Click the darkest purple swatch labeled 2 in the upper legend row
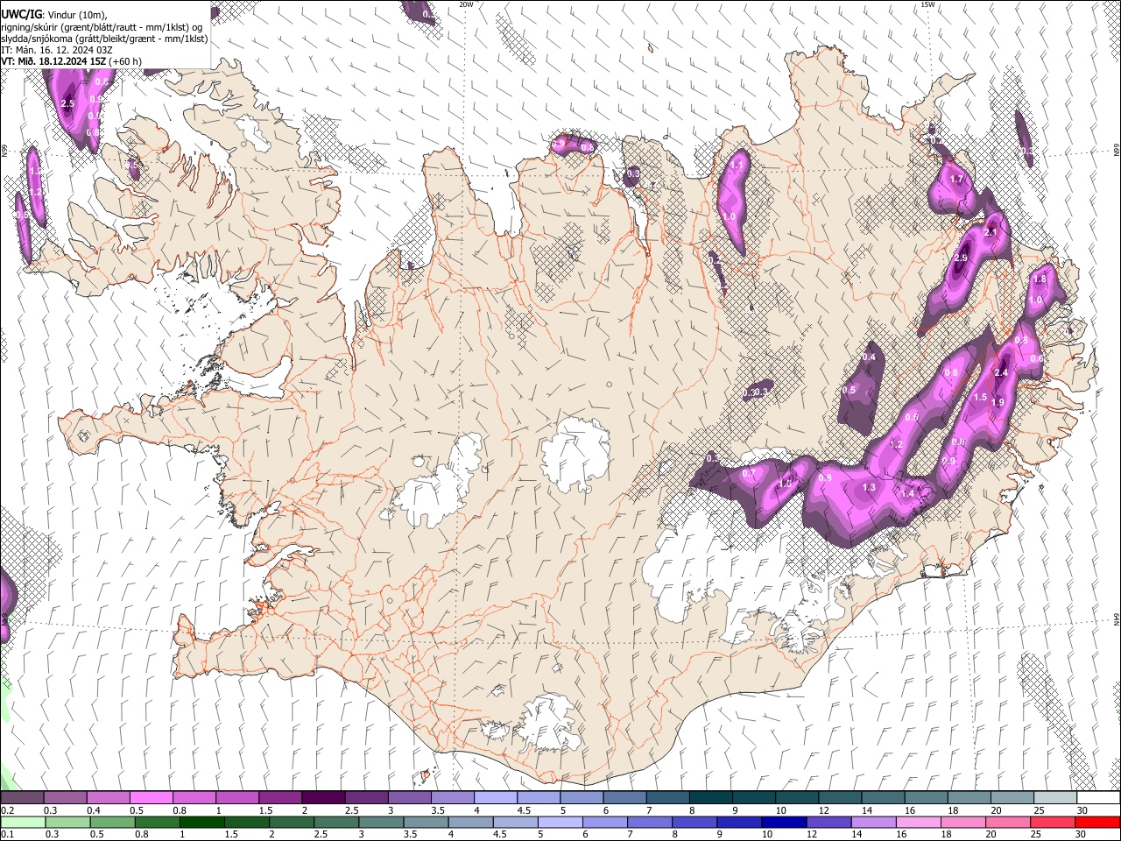Screen dimensions: 1121x841 [323, 797]
